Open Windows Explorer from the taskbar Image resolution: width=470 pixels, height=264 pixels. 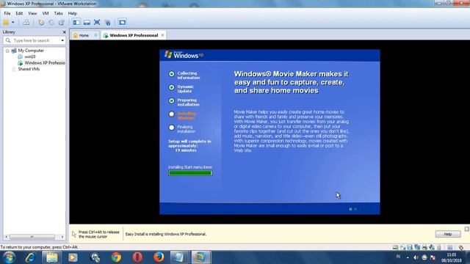point(52,257)
